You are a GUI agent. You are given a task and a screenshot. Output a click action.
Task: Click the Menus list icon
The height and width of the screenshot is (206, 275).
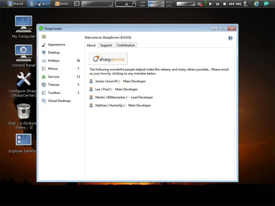pos(44,69)
